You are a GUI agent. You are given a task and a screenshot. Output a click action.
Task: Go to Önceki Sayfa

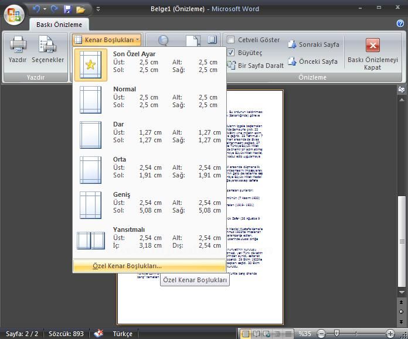(x=313, y=61)
